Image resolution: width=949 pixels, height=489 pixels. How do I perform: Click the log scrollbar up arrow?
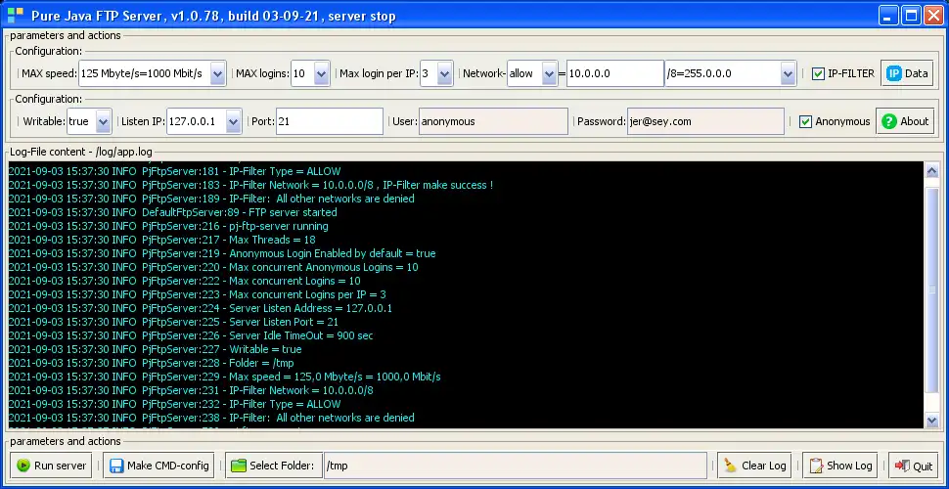pos(932,171)
